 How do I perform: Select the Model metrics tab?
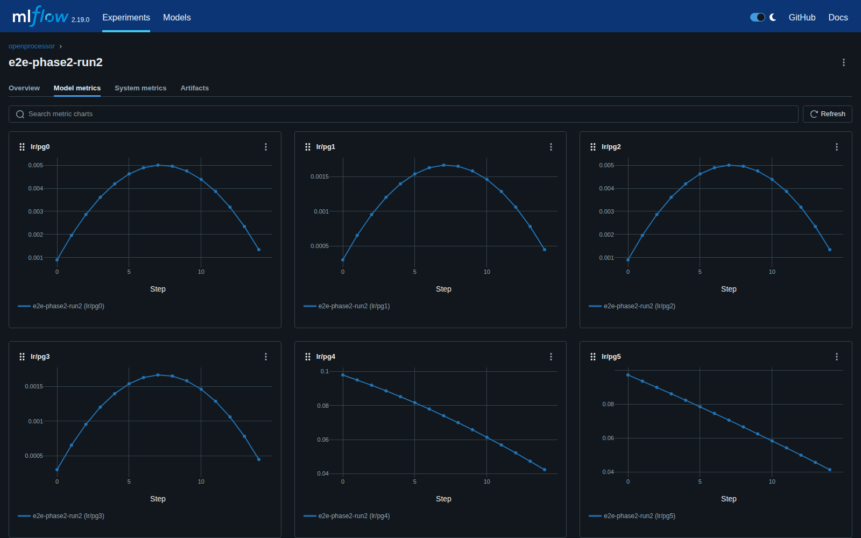[x=77, y=88]
